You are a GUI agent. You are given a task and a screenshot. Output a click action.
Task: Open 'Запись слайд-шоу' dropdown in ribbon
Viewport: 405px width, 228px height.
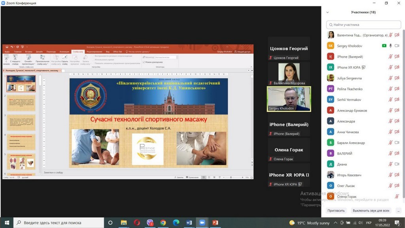coord(85,60)
